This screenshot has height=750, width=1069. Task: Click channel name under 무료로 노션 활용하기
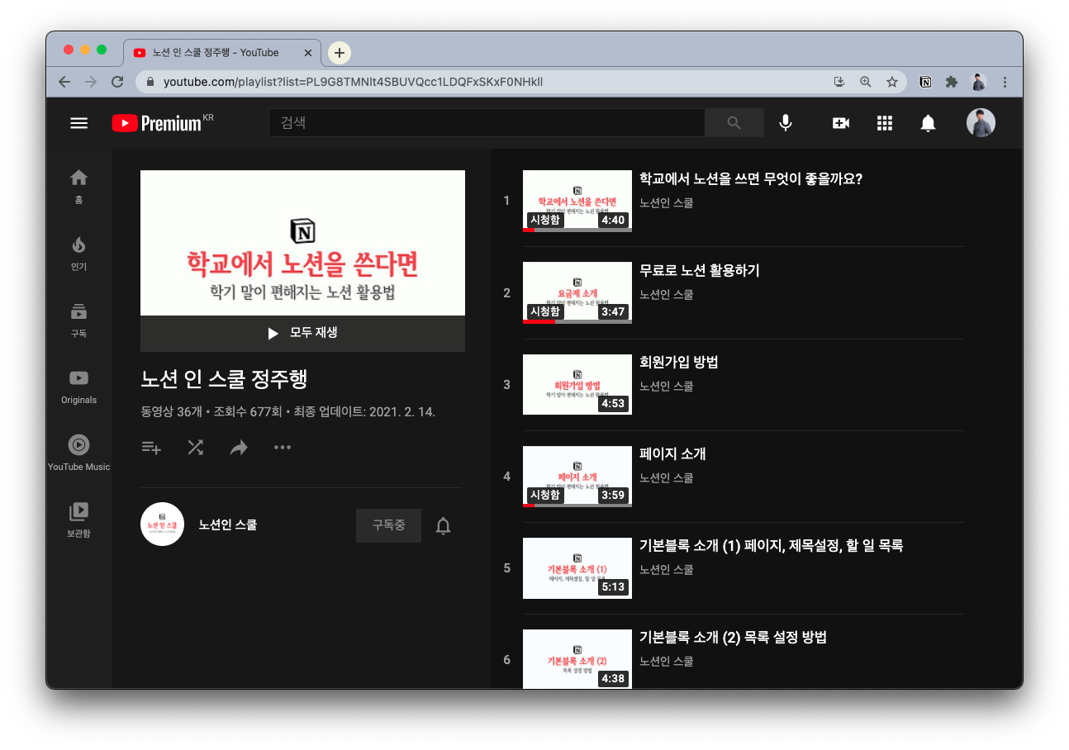click(667, 294)
